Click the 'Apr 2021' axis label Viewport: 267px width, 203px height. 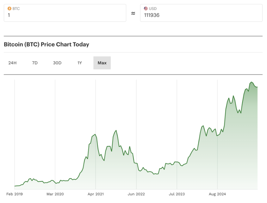point(96,194)
